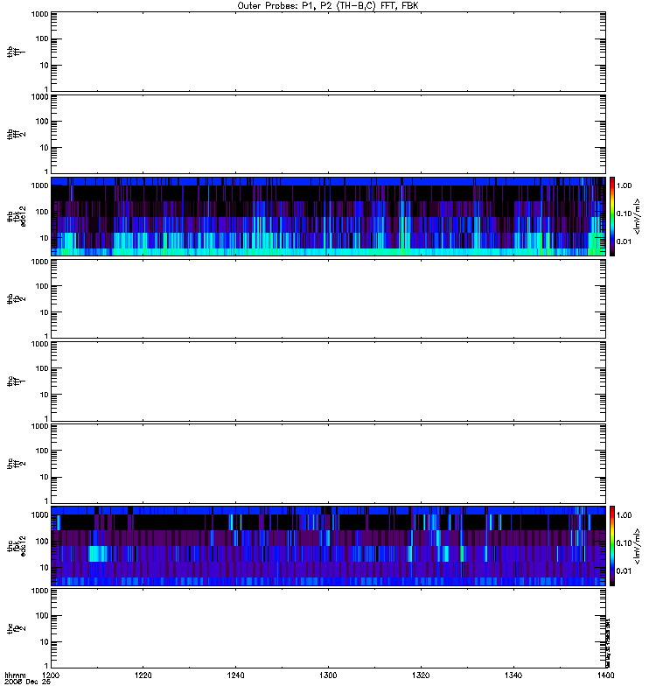Click the empty thb fff 2 plot panel

click(x=328, y=135)
